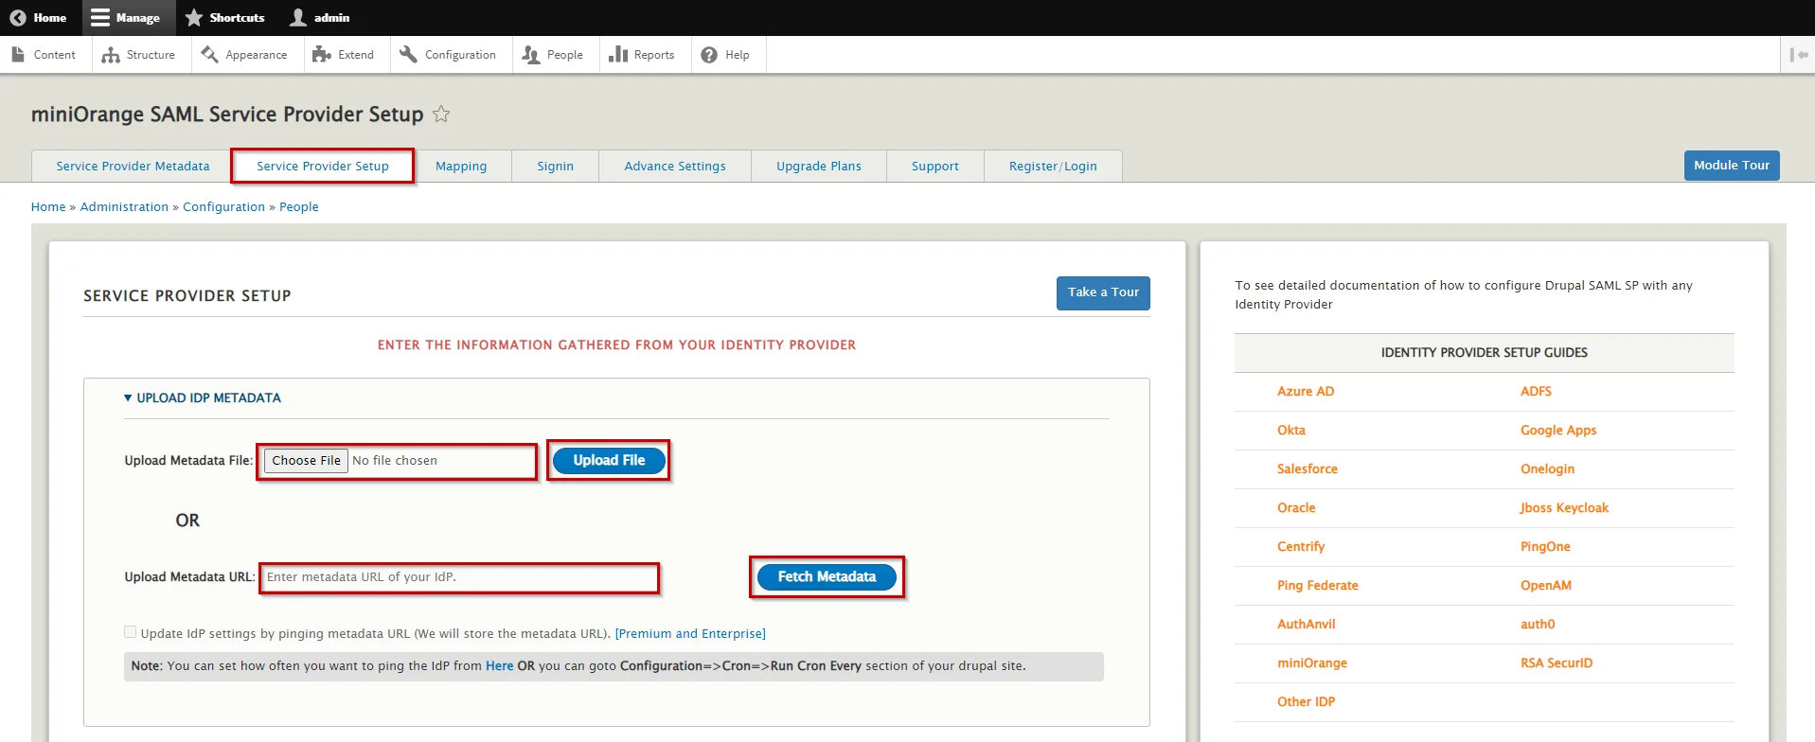The image size is (1815, 742).
Task: Click the Take a Tour button
Action: click(1103, 292)
